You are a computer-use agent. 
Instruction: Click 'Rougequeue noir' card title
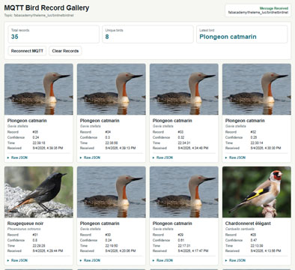(x=25, y=223)
